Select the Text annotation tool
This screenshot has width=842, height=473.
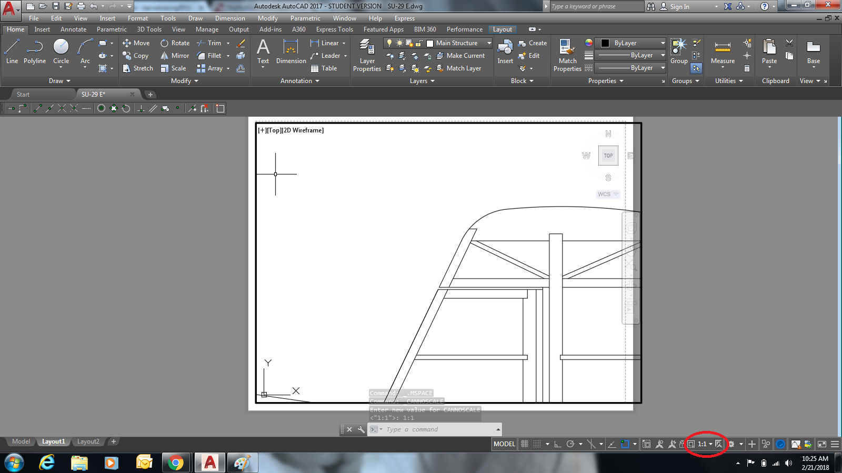click(263, 52)
